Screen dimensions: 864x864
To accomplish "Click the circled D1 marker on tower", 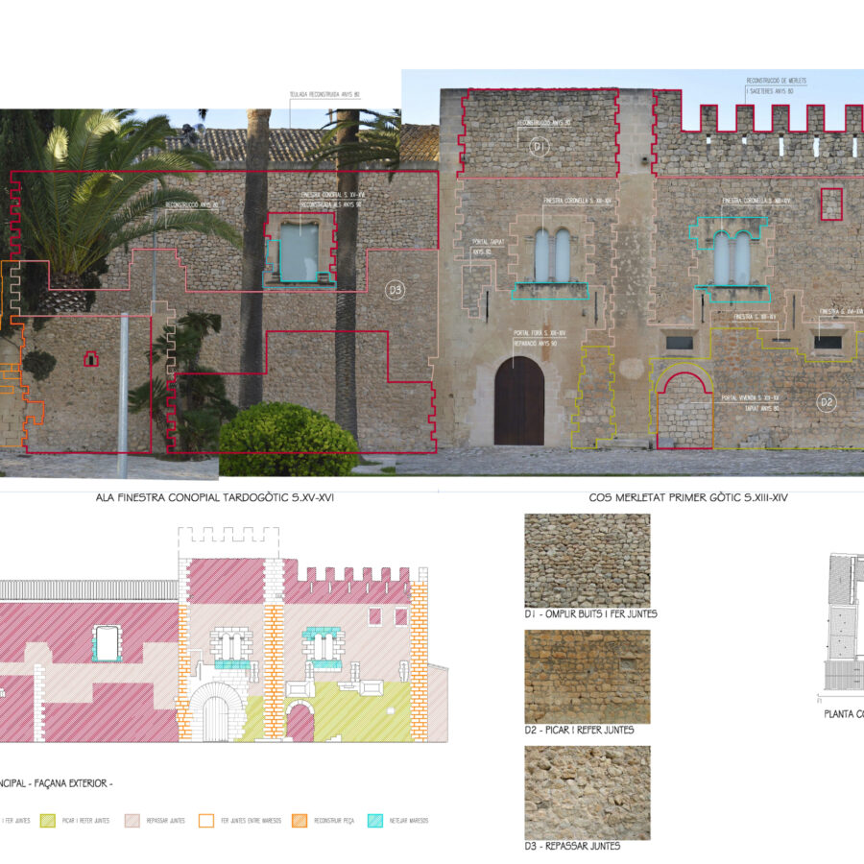I will (539, 147).
